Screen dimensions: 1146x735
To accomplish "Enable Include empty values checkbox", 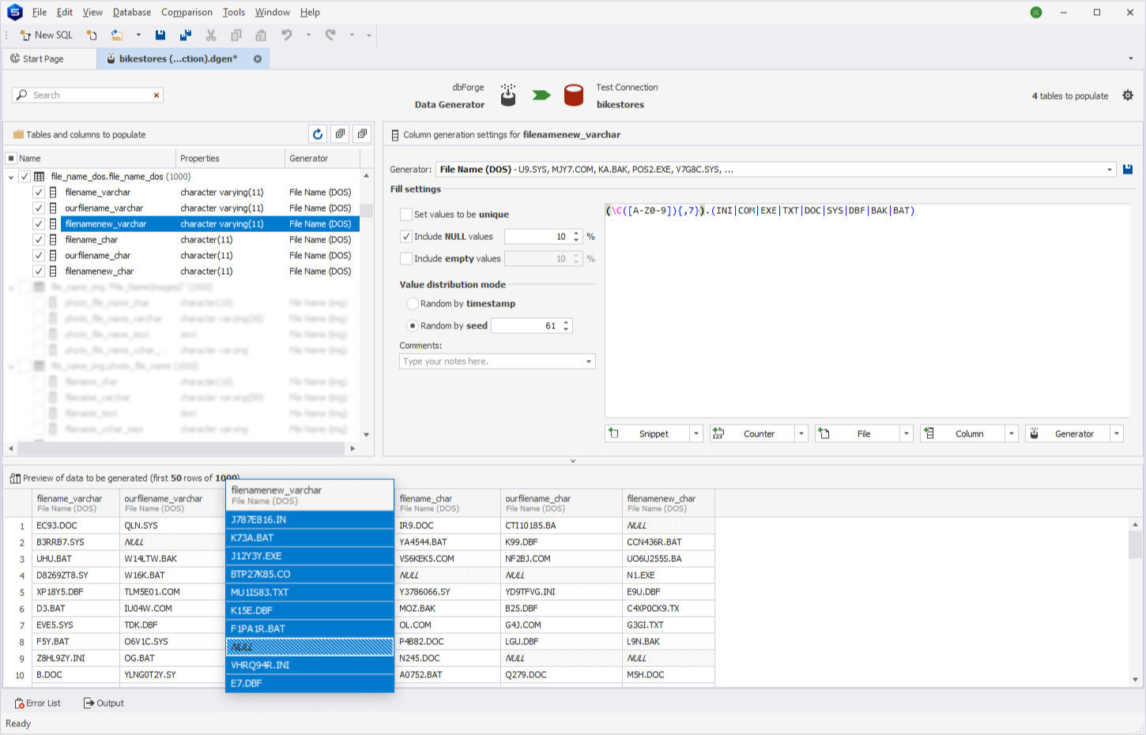I will click(x=406, y=258).
